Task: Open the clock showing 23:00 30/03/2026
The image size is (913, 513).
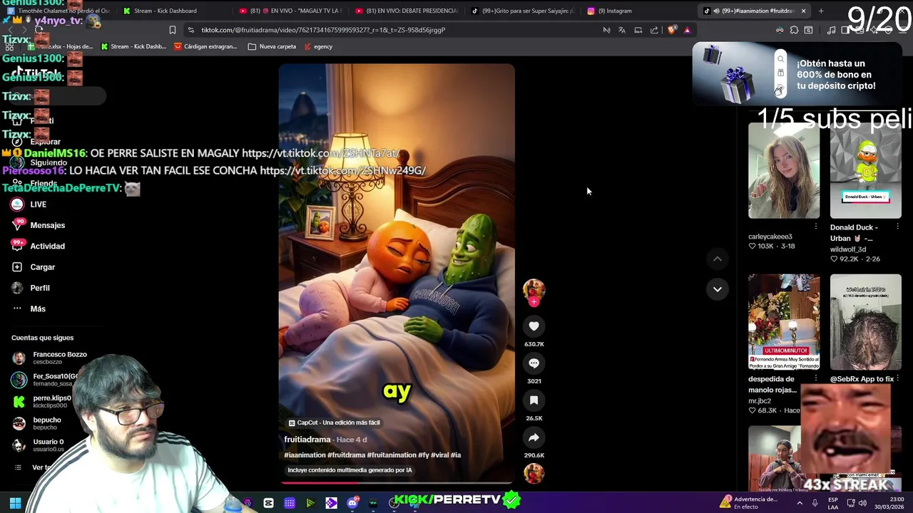Action: (889, 503)
